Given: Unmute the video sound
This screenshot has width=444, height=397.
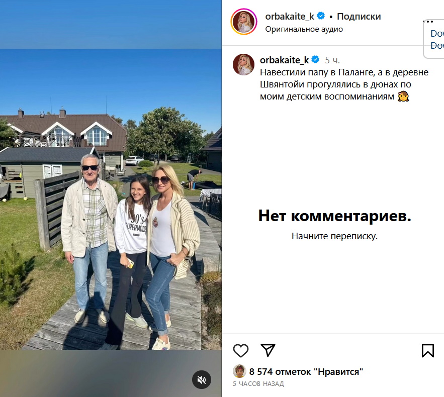Looking at the screenshot, I should [x=202, y=380].
